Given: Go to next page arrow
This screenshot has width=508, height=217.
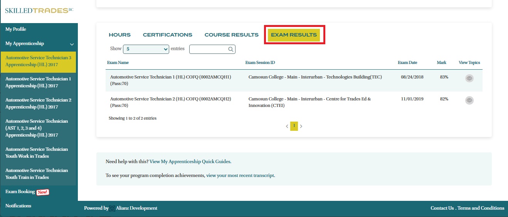Looking at the screenshot, I should (301, 127).
